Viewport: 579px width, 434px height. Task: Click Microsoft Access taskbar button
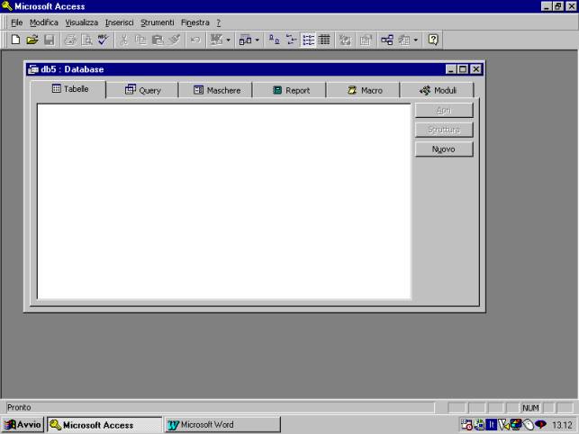click(104, 425)
